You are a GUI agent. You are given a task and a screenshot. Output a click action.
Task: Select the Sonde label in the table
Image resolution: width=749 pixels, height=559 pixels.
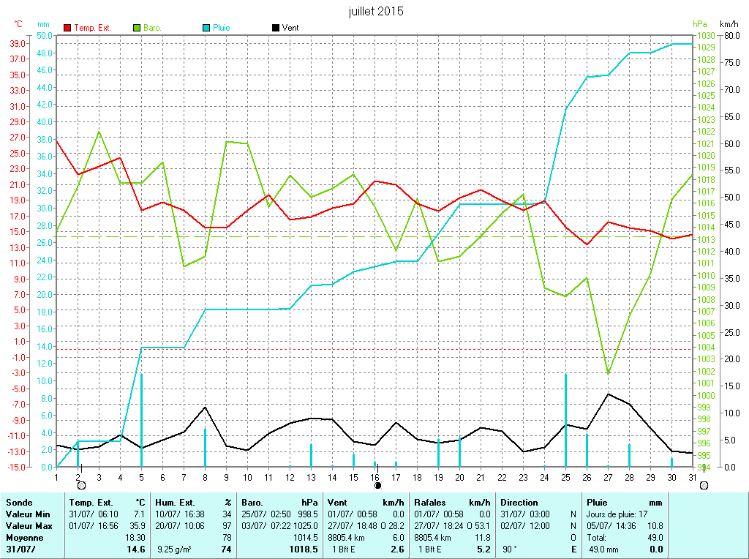[18, 503]
